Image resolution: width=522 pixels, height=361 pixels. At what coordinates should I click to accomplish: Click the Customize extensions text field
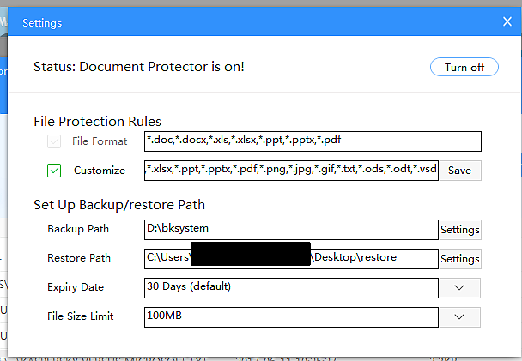291,170
